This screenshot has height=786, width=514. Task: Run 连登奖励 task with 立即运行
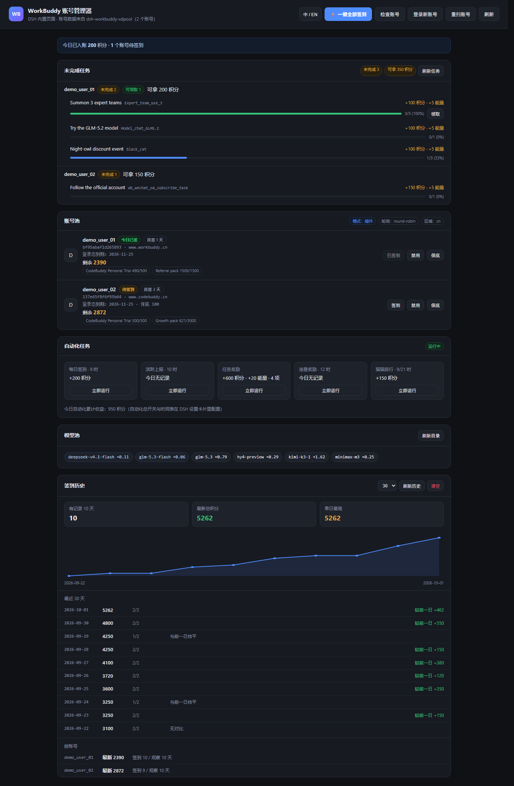(330, 390)
